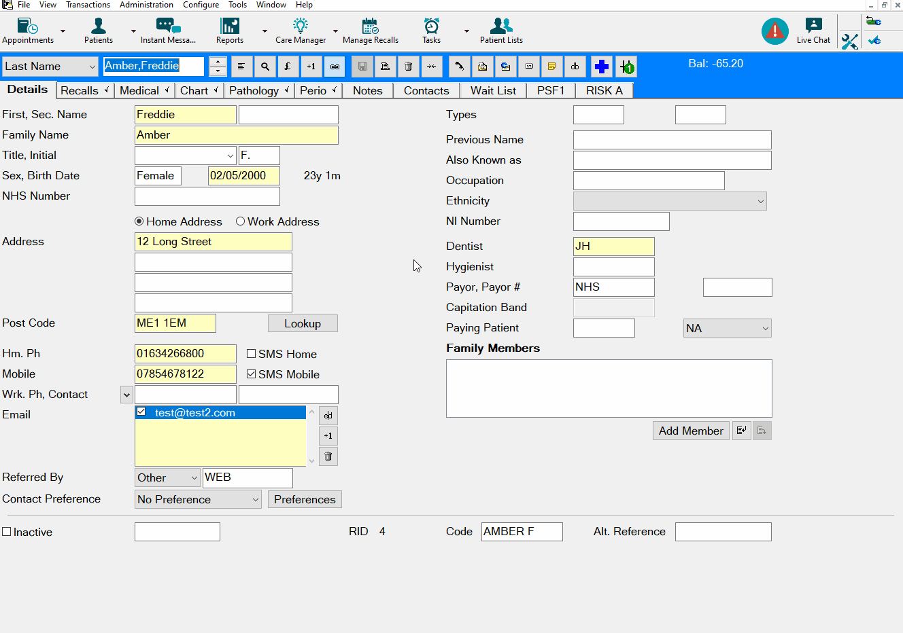The image size is (903, 633).
Task: Open Manage Recalls
Action: [371, 31]
